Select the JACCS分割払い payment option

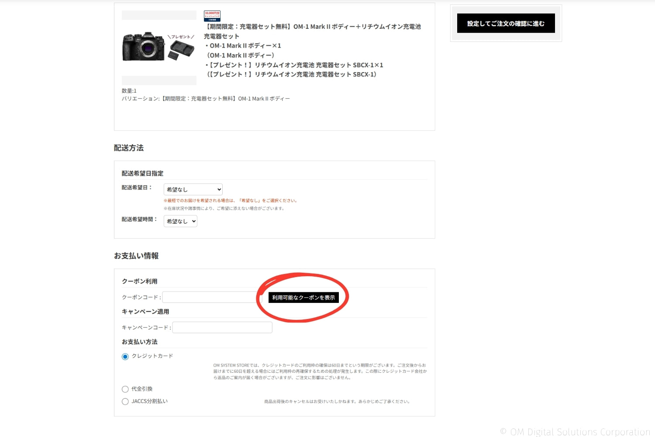coord(125,401)
